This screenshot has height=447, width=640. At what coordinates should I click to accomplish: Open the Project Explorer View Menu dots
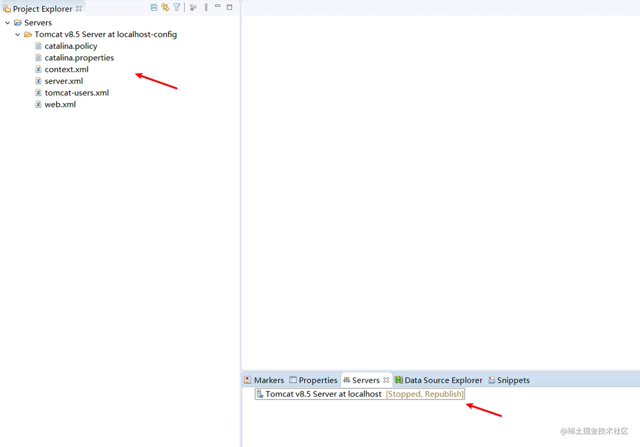point(206,7)
